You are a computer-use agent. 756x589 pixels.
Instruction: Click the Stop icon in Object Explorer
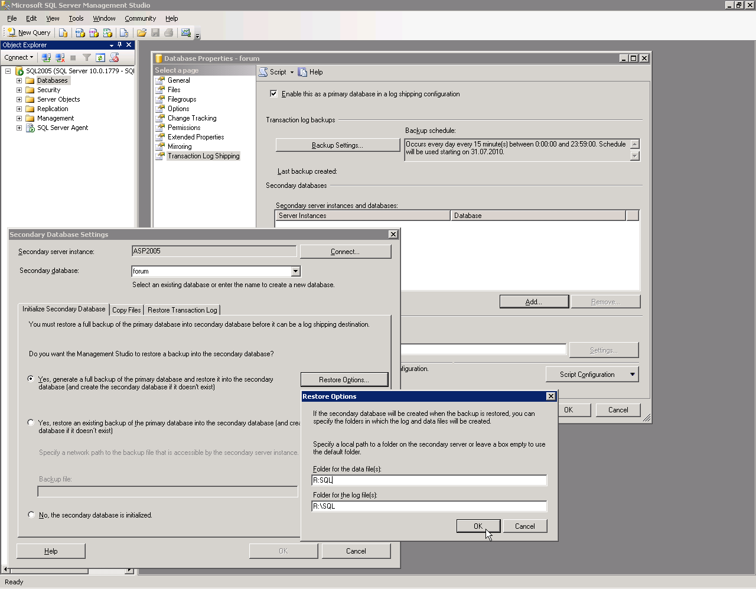[x=73, y=57]
